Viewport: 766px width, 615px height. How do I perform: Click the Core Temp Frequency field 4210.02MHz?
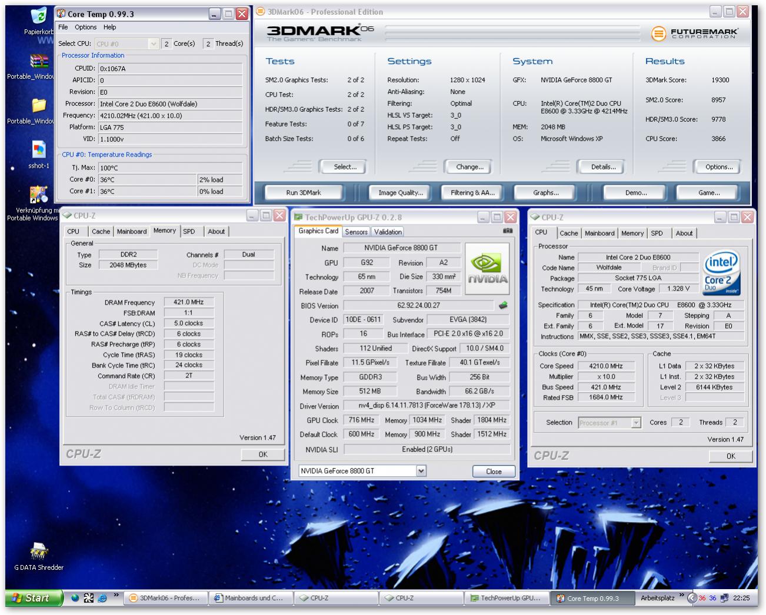coord(170,116)
